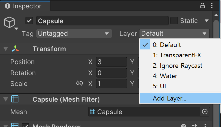Switch to the Inspector tab
Image resolution: width=221 pixels, height=127 pixels.
(24, 6)
